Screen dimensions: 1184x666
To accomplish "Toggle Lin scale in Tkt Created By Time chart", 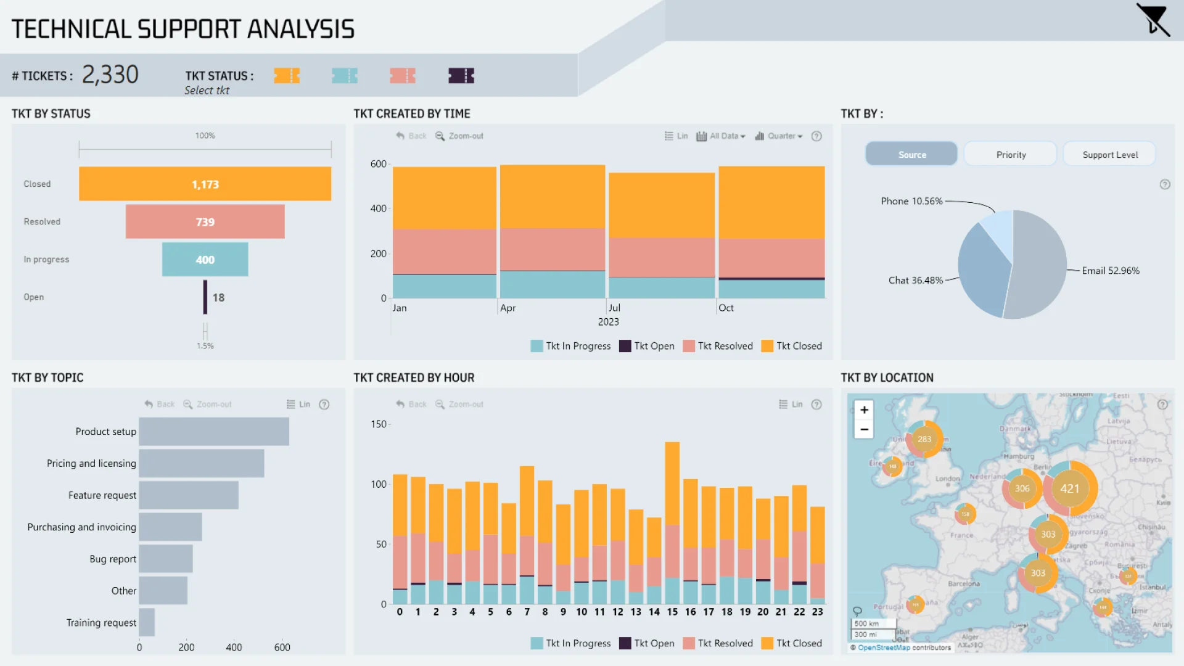I will pos(676,136).
